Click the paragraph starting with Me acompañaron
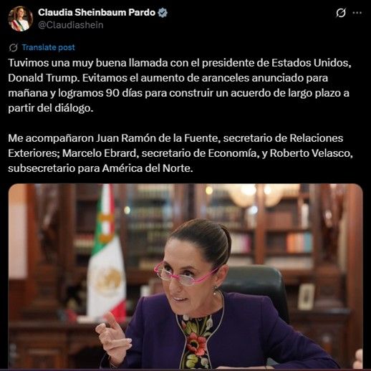Screen dimensions: 371x371 [x=180, y=153]
